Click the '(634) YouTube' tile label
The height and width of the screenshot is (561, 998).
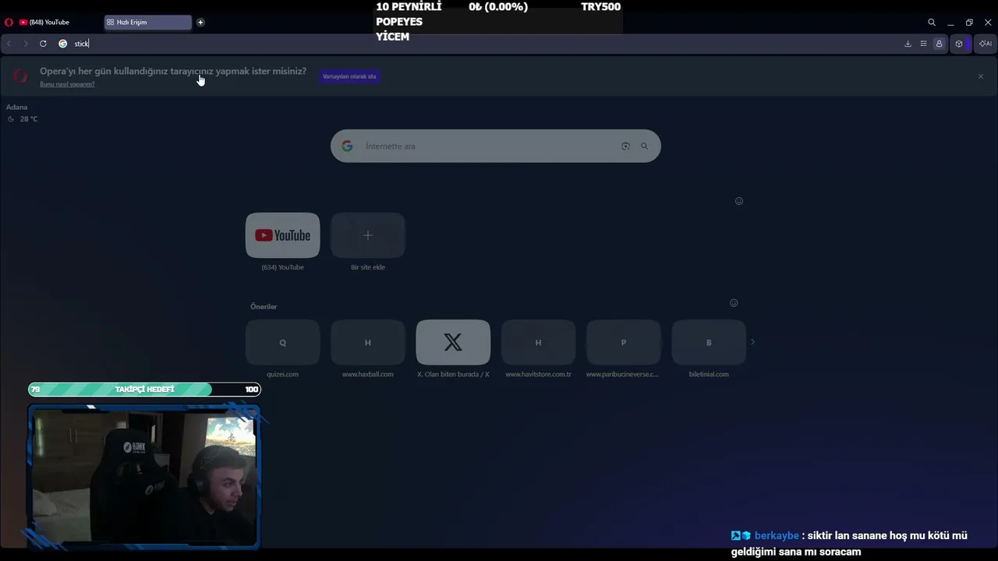point(282,267)
